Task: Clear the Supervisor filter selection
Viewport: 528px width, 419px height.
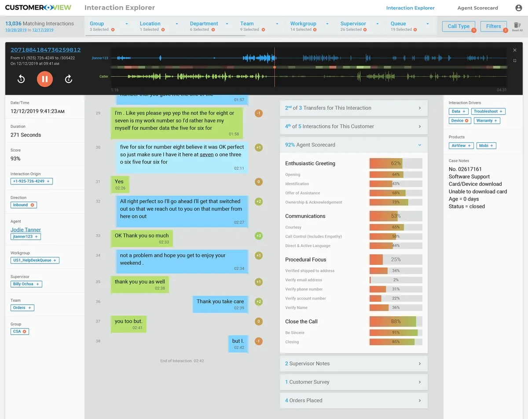Action: (365, 30)
